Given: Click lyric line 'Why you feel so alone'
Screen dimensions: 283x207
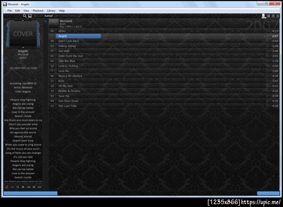Looking at the screenshot, I should (x=23, y=128).
